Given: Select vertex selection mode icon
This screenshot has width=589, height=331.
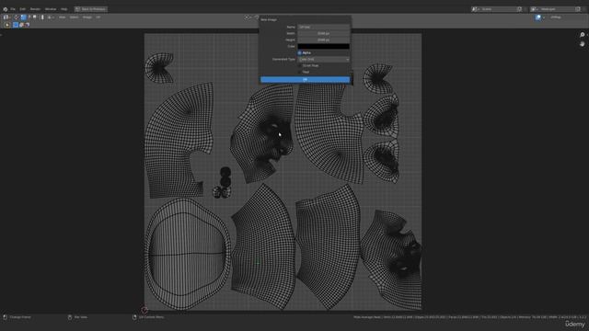Looking at the screenshot, I should coord(24,17).
